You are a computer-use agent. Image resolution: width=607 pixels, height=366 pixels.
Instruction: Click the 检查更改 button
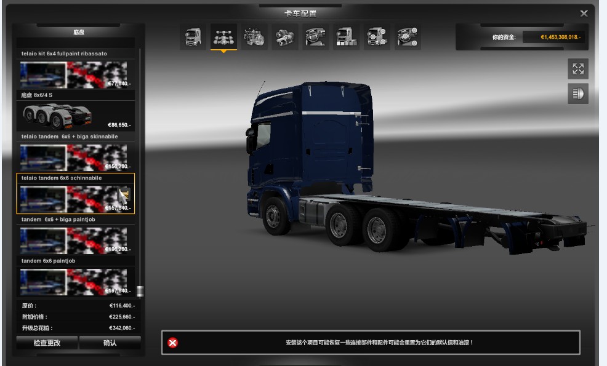[x=47, y=343]
